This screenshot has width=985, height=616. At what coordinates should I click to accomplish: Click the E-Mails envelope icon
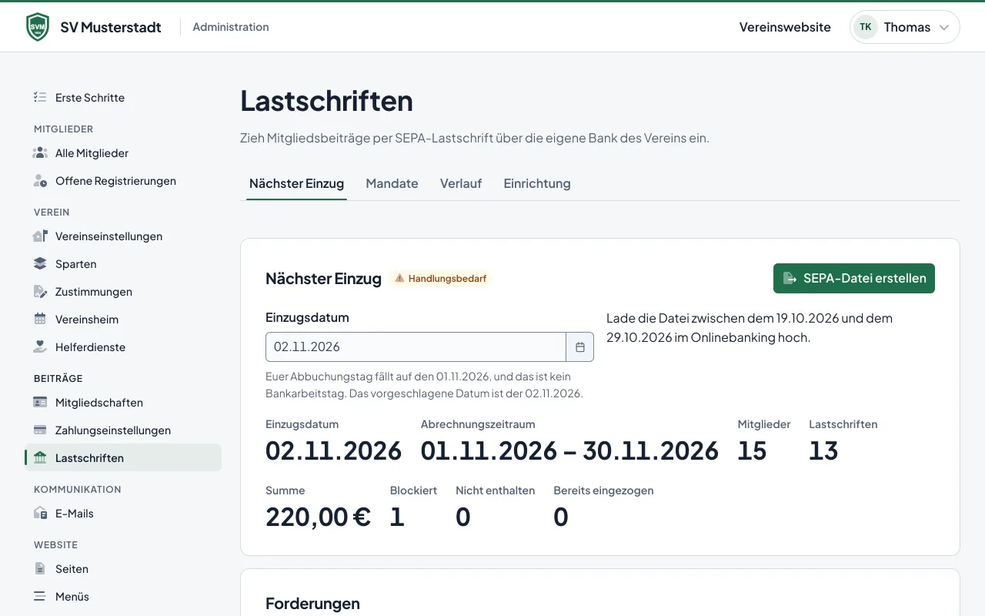pyautogui.click(x=40, y=514)
